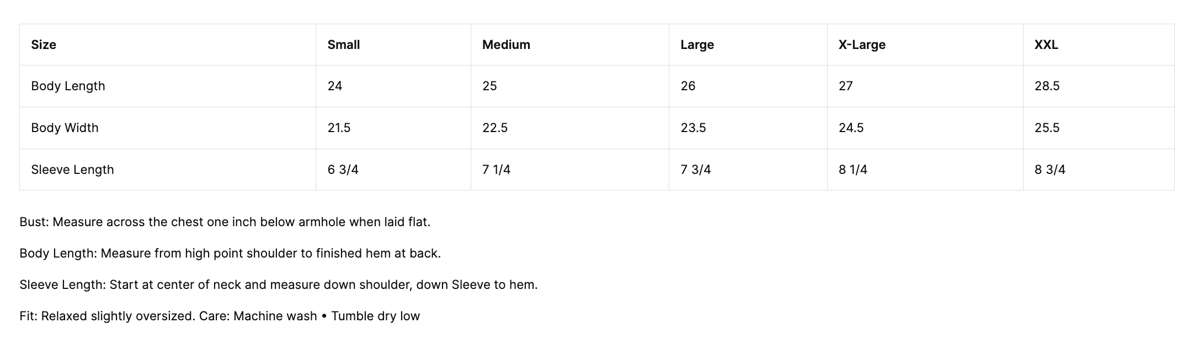Click the Small column header
1204x339 pixels.
tap(343, 45)
